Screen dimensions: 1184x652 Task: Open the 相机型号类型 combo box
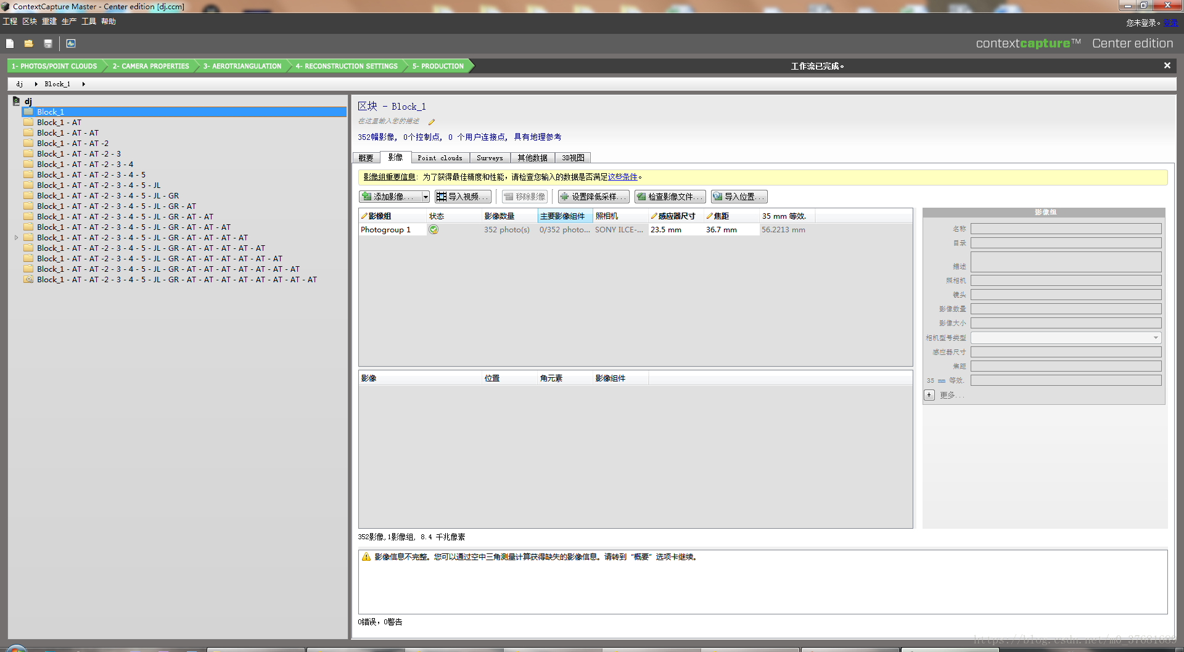coord(1066,338)
